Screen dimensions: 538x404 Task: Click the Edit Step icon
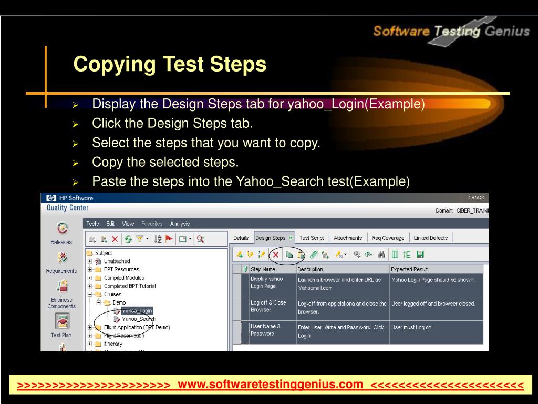[x=250, y=255]
